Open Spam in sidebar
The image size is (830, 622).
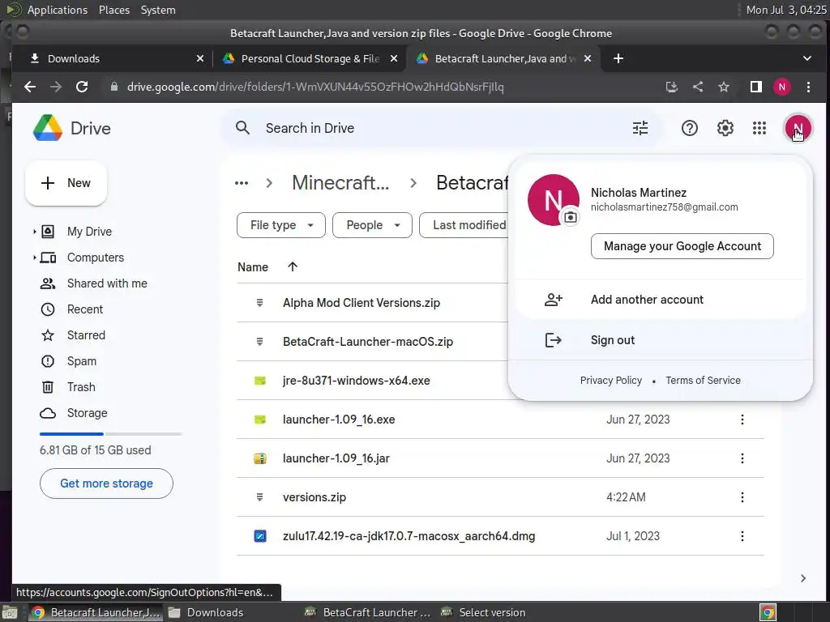pyautogui.click(x=82, y=361)
